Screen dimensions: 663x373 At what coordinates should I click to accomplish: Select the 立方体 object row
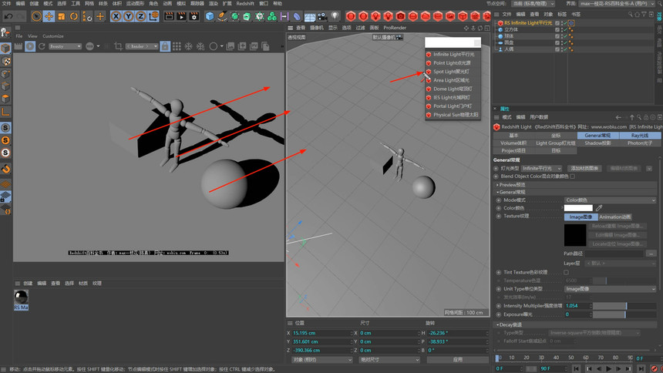click(511, 29)
